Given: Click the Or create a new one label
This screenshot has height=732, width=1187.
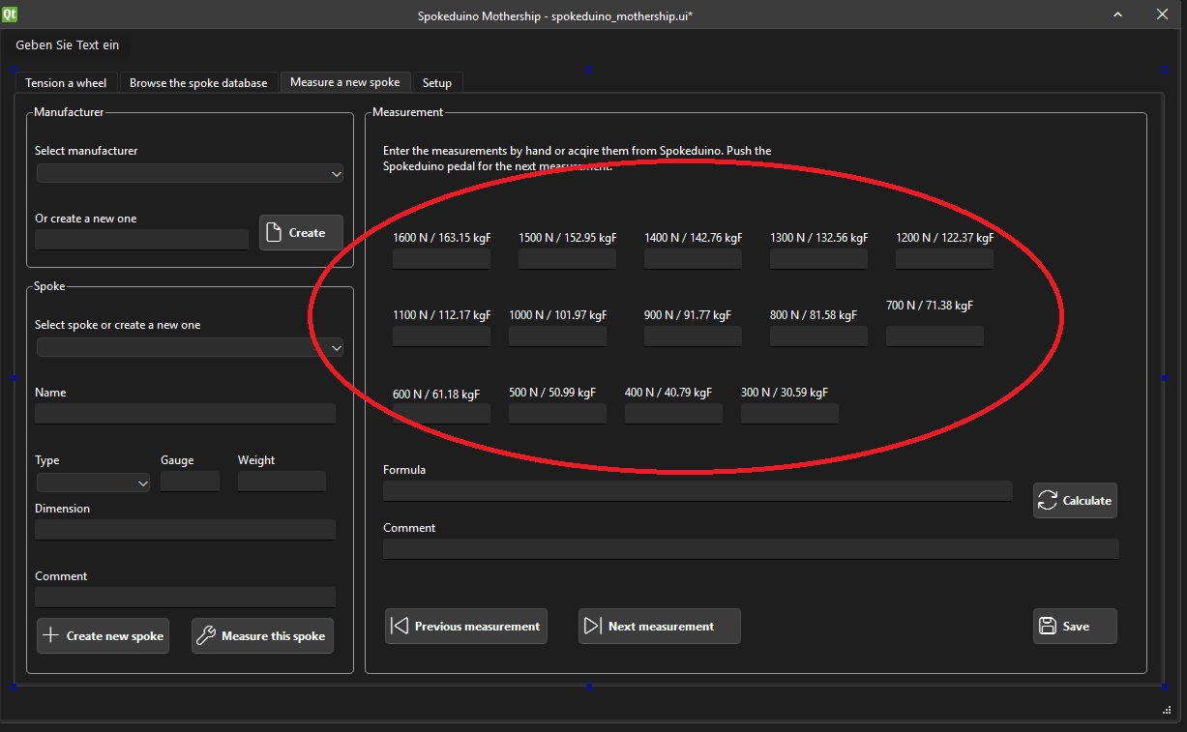Looking at the screenshot, I should click(x=86, y=219).
